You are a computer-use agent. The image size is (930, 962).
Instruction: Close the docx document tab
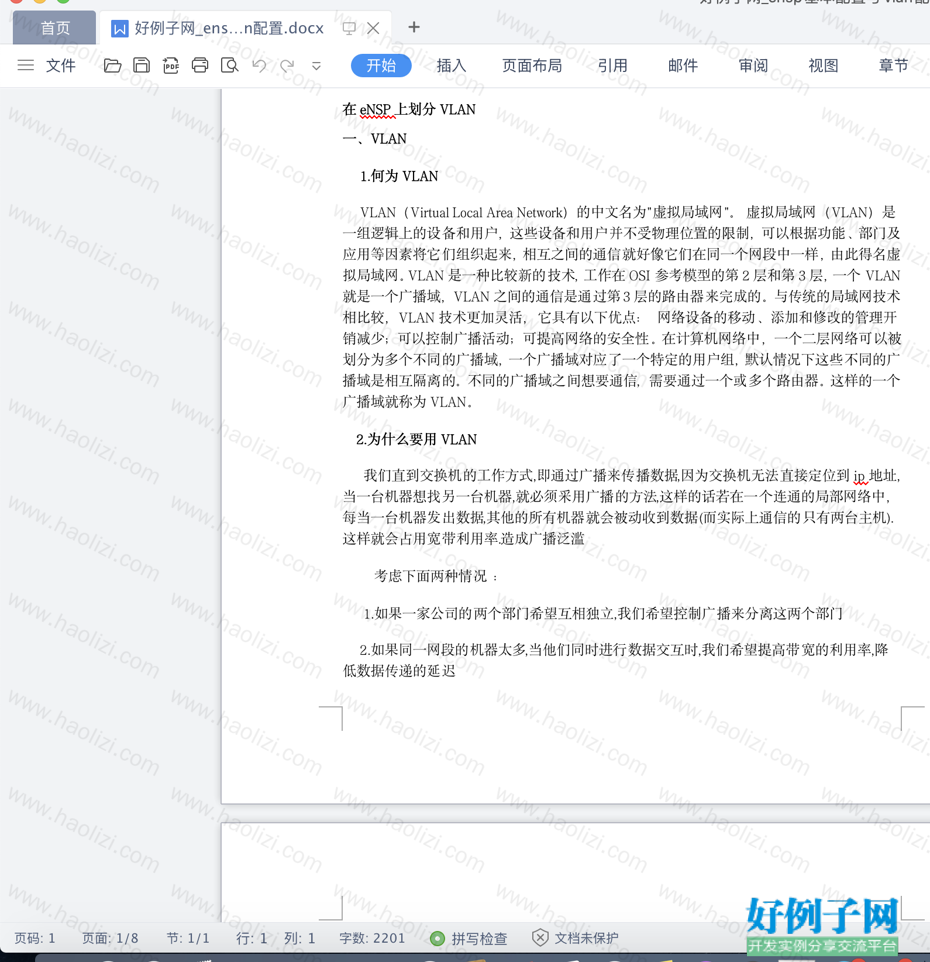click(374, 28)
